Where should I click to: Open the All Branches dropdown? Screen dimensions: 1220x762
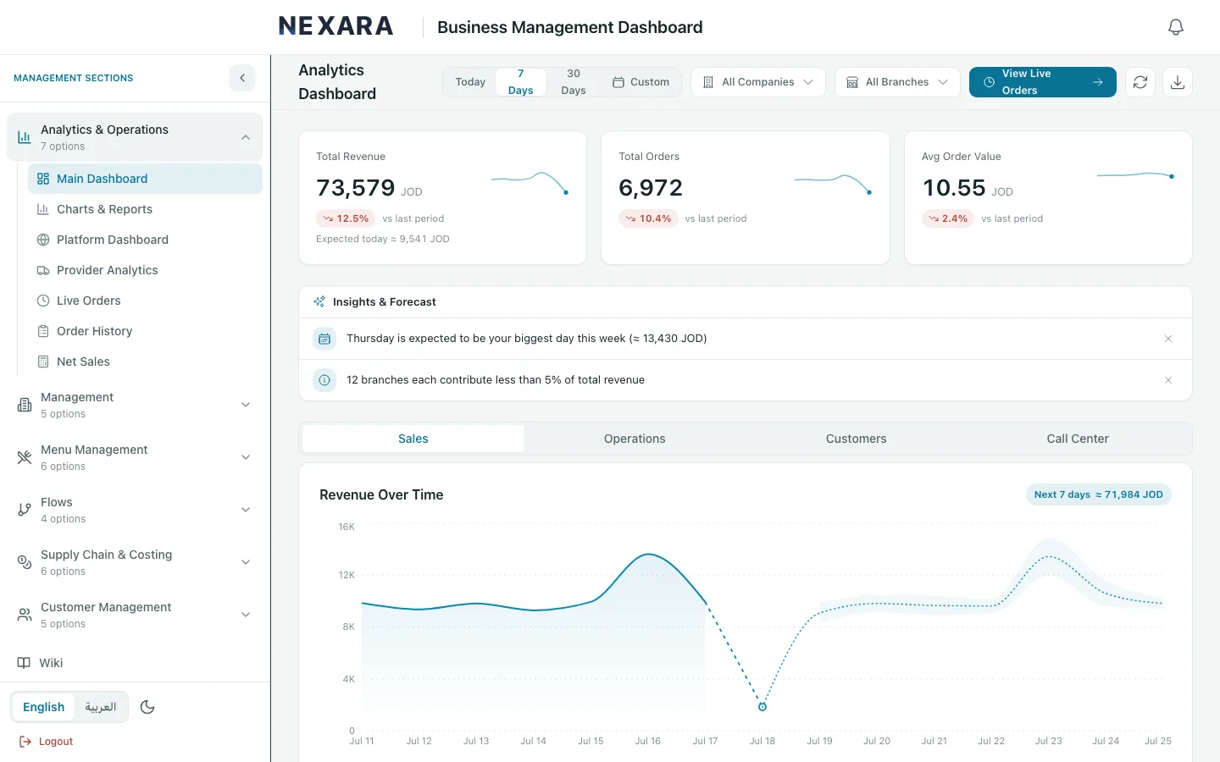click(x=897, y=82)
